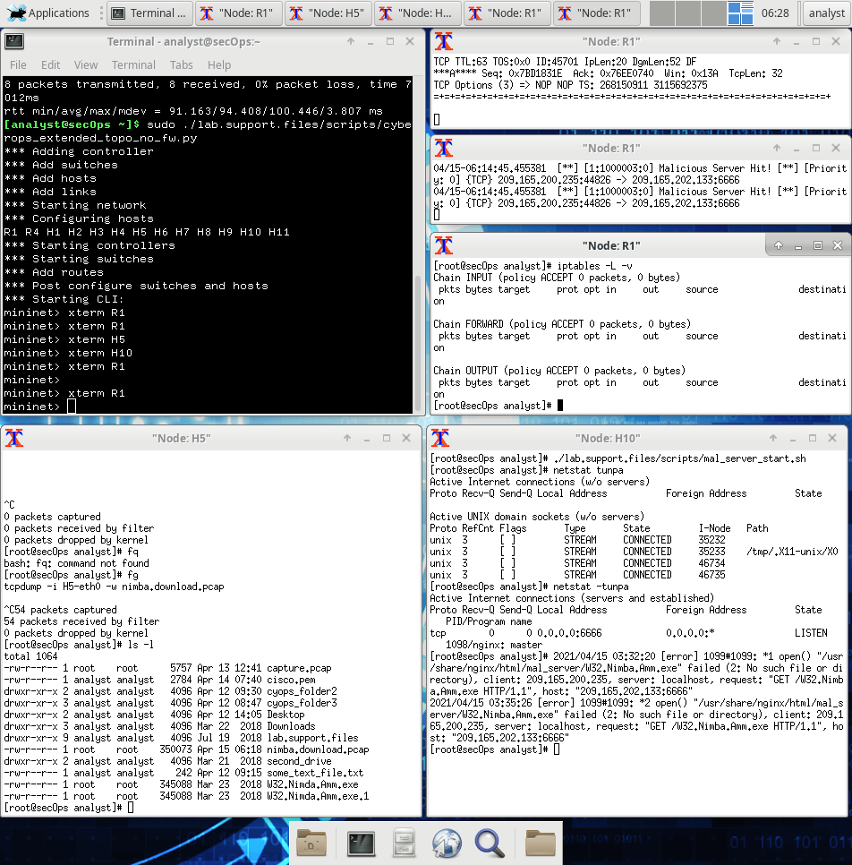
Task: Click "nimba.download.pcap" in the ls -l listing
Action: pyautogui.click(x=318, y=749)
